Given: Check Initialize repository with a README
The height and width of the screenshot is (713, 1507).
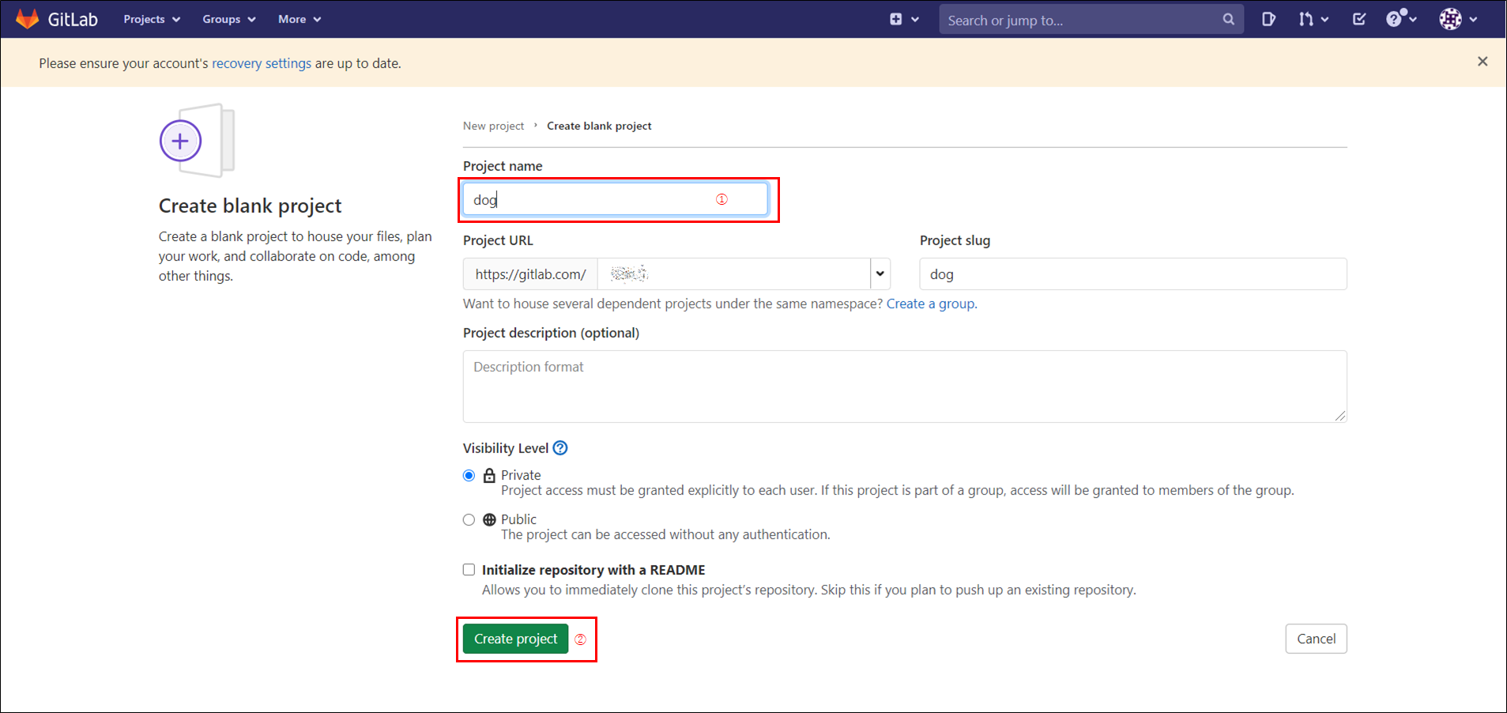Looking at the screenshot, I should pyautogui.click(x=469, y=569).
